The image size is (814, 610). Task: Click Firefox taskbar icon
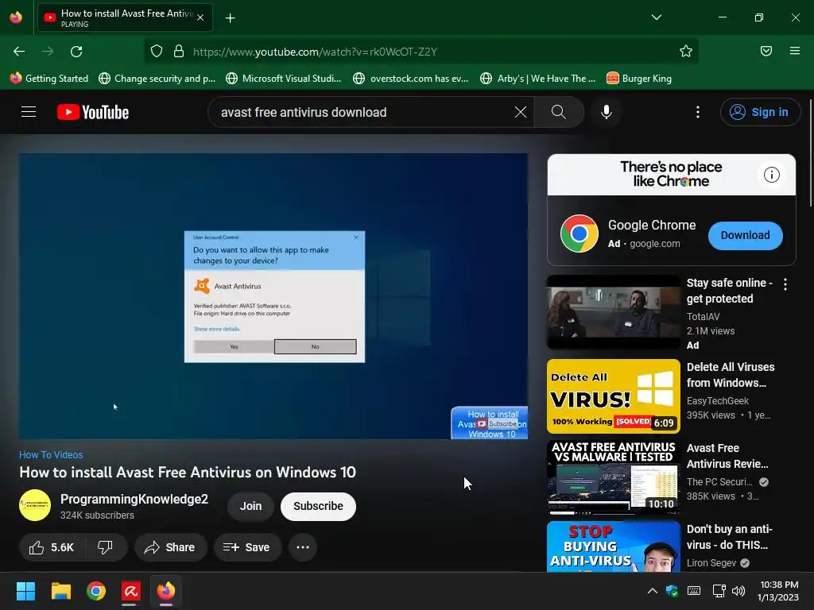coord(166,591)
